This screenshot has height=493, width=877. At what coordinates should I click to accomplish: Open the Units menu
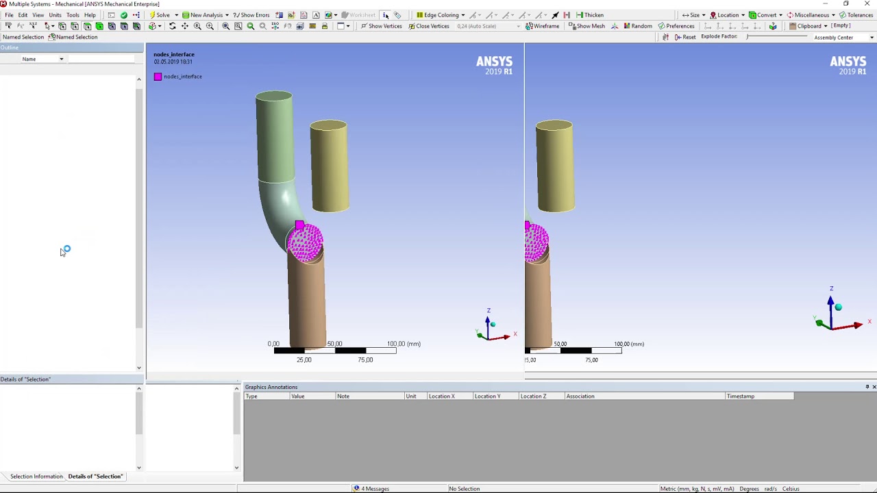point(55,15)
